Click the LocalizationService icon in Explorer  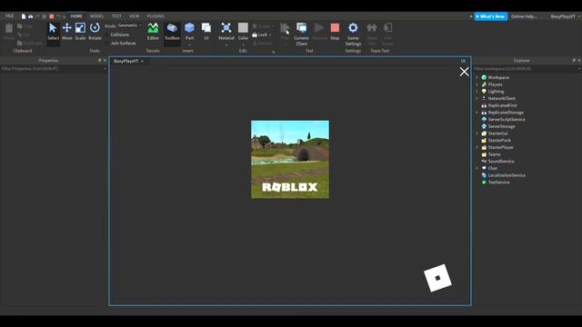coord(484,175)
